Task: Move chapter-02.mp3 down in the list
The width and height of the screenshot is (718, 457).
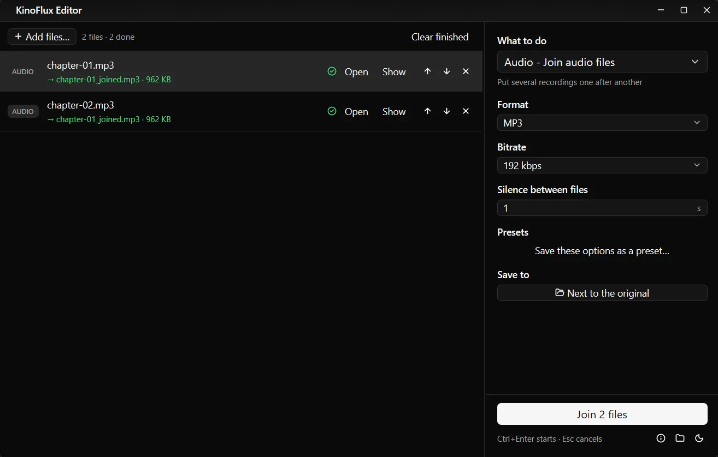Action: click(x=446, y=111)
